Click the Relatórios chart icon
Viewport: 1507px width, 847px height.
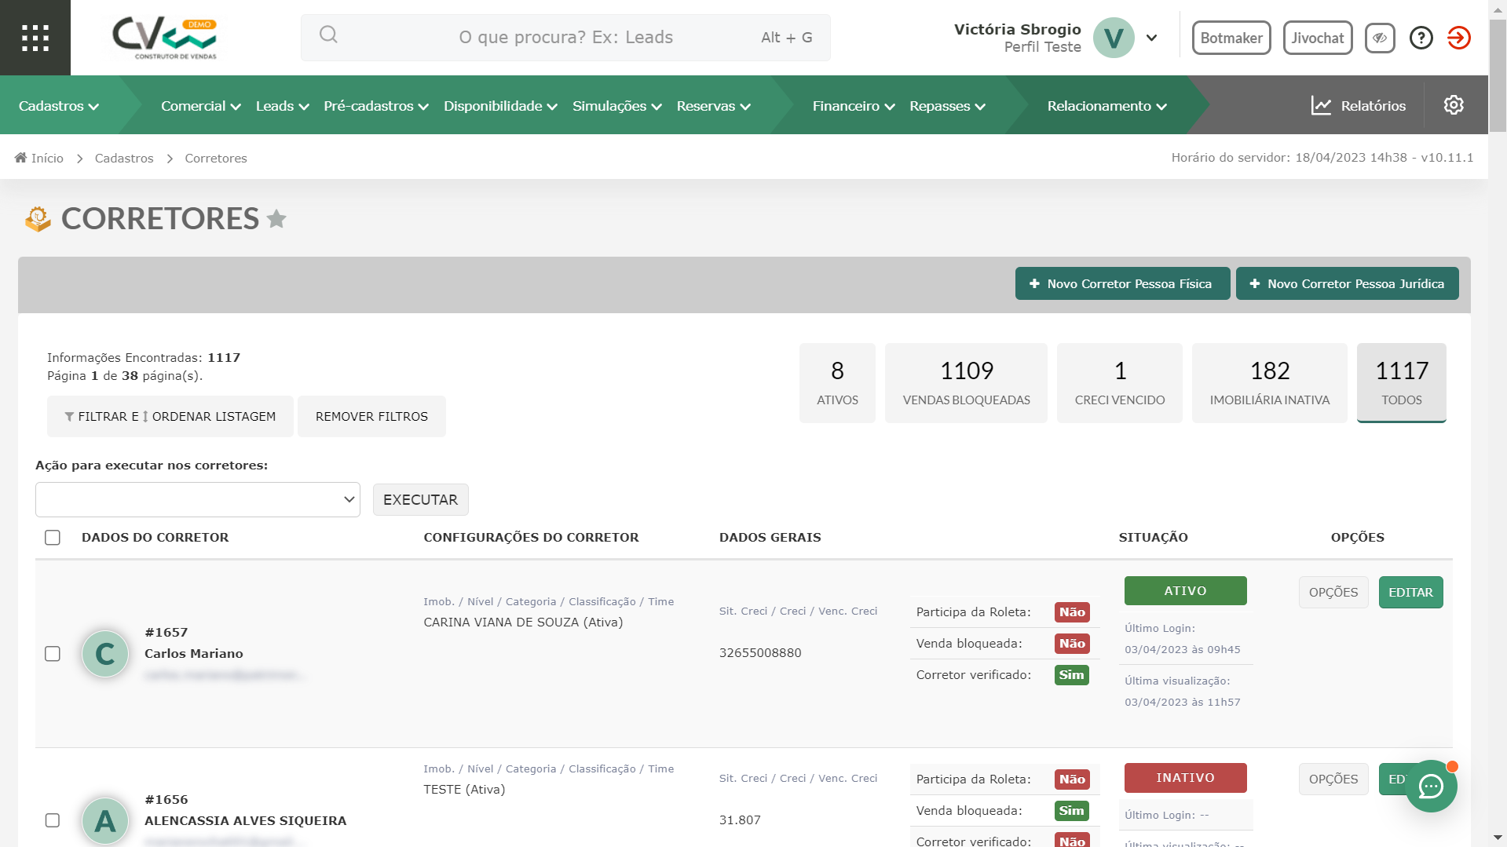[x=1321, y=106]
